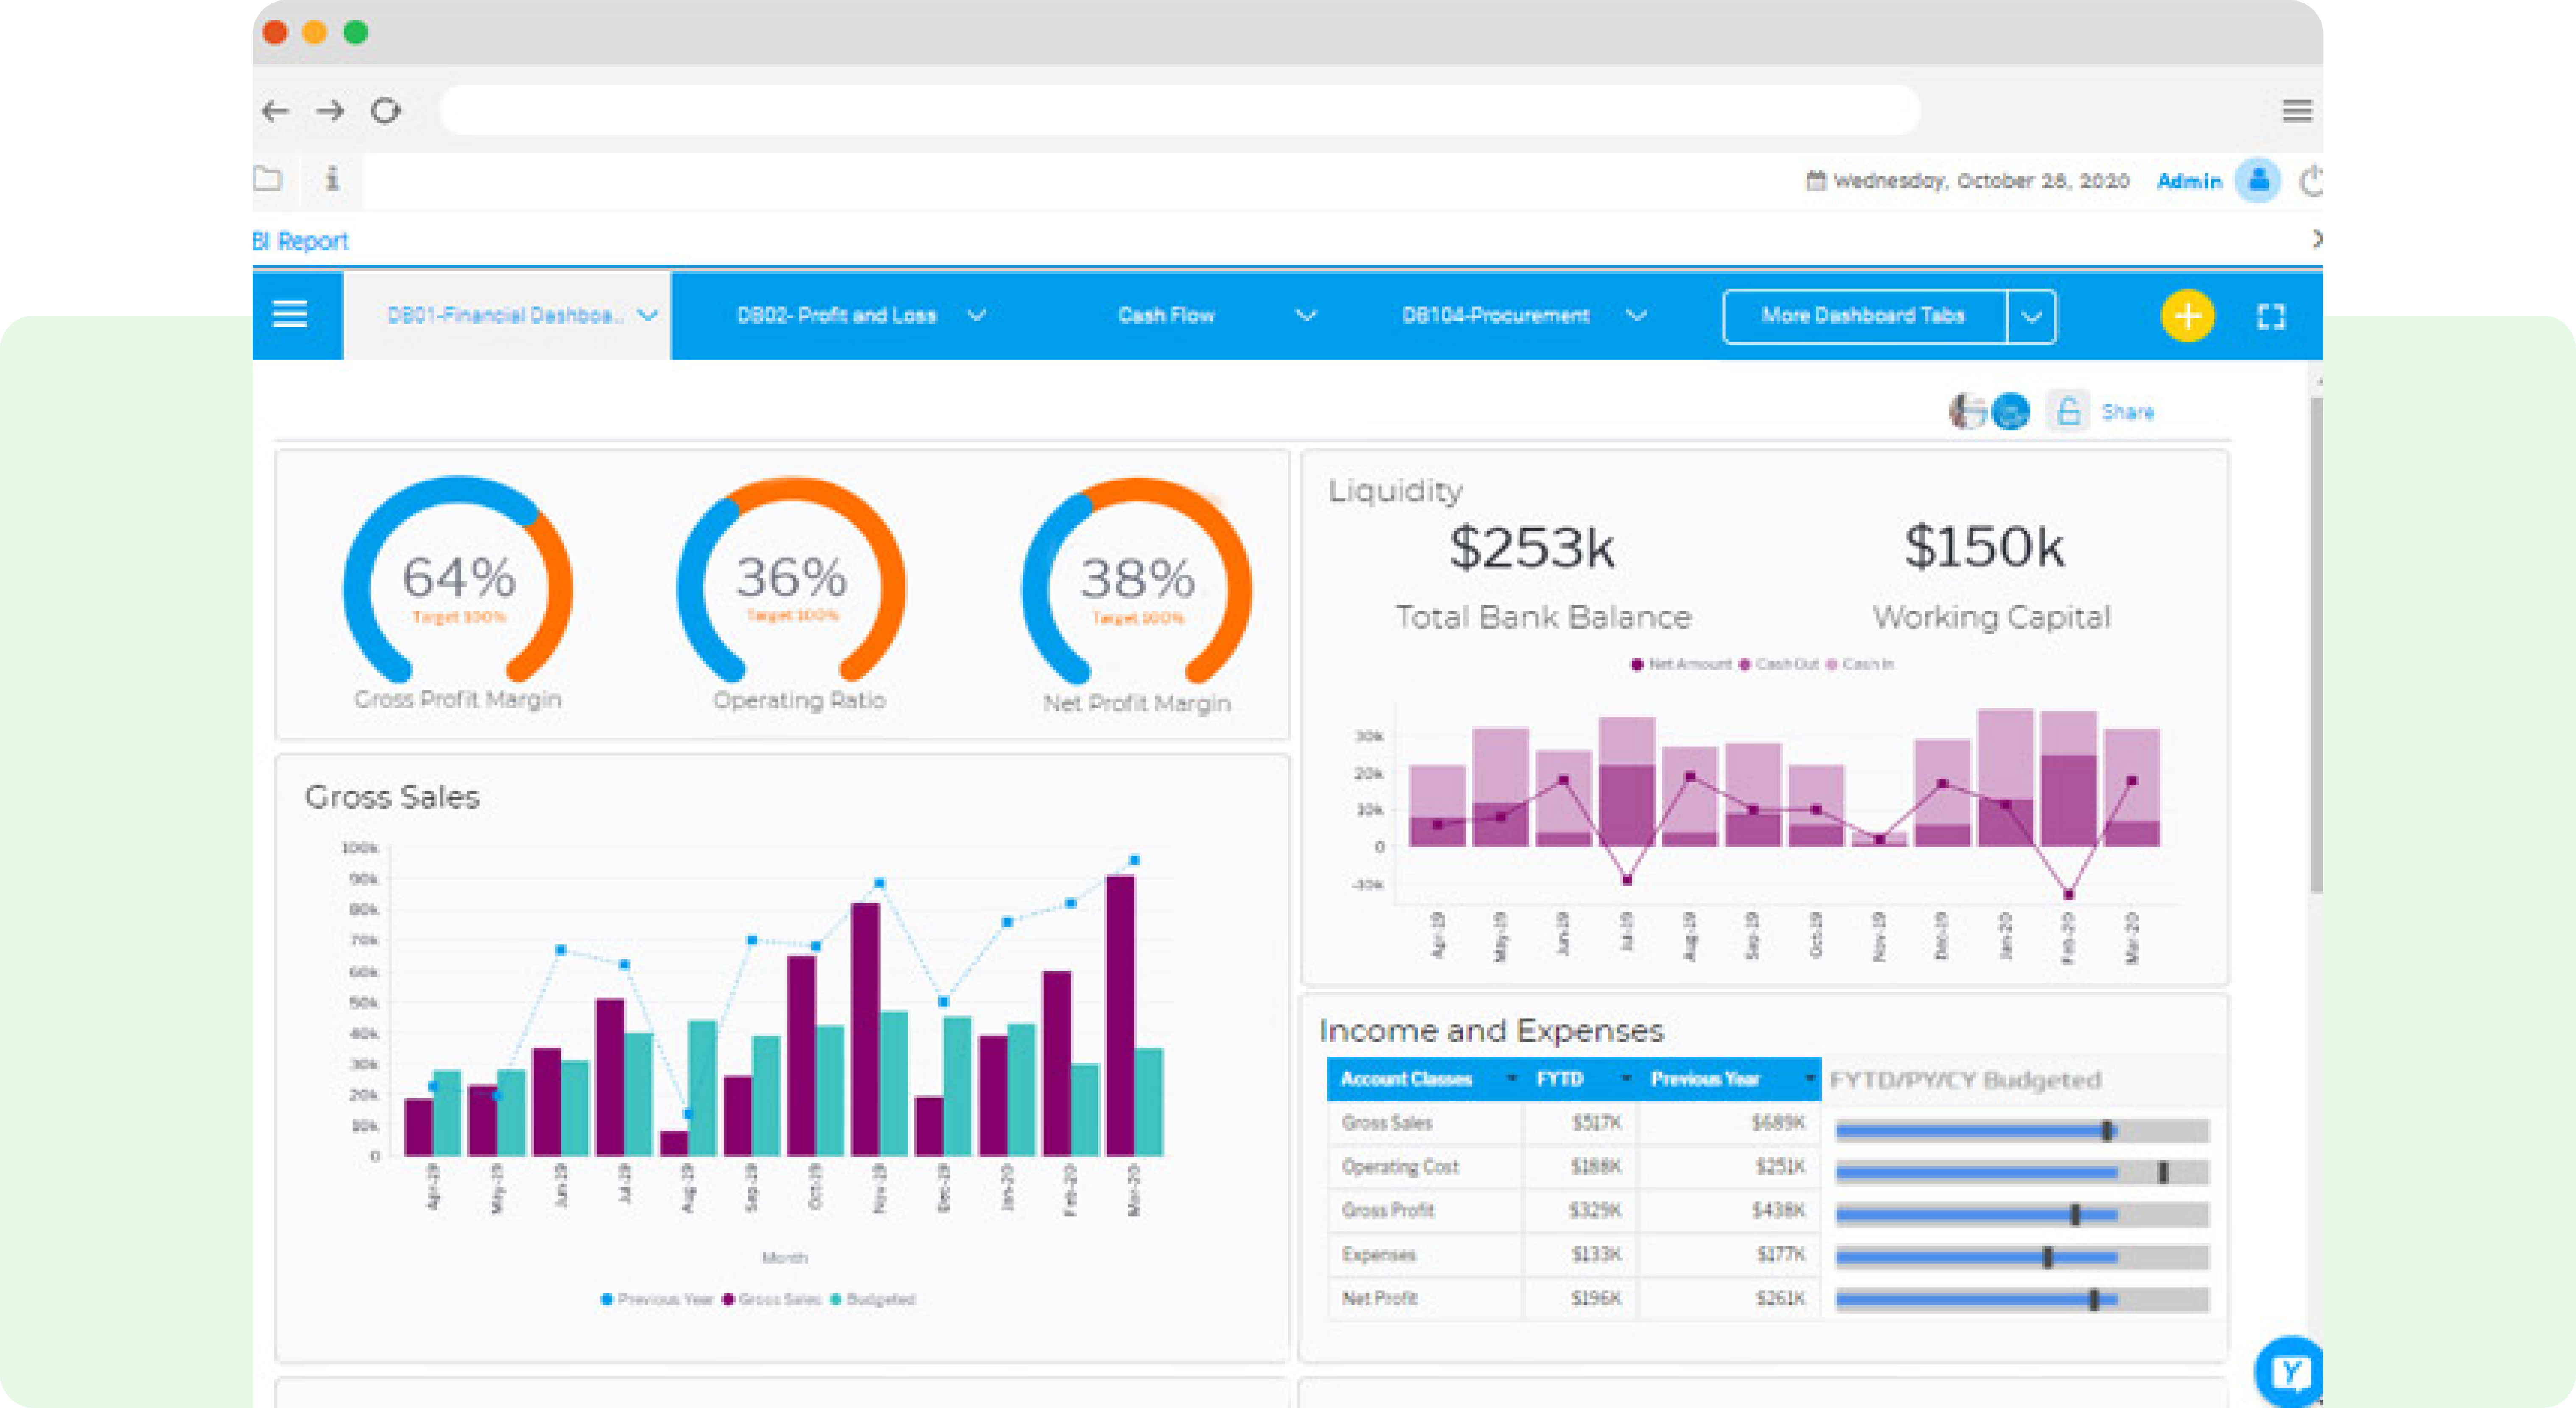Toggle Budgeted legend in Gross Sales chart
Screen dimensions: 2576x1408
click(872, 1299)
